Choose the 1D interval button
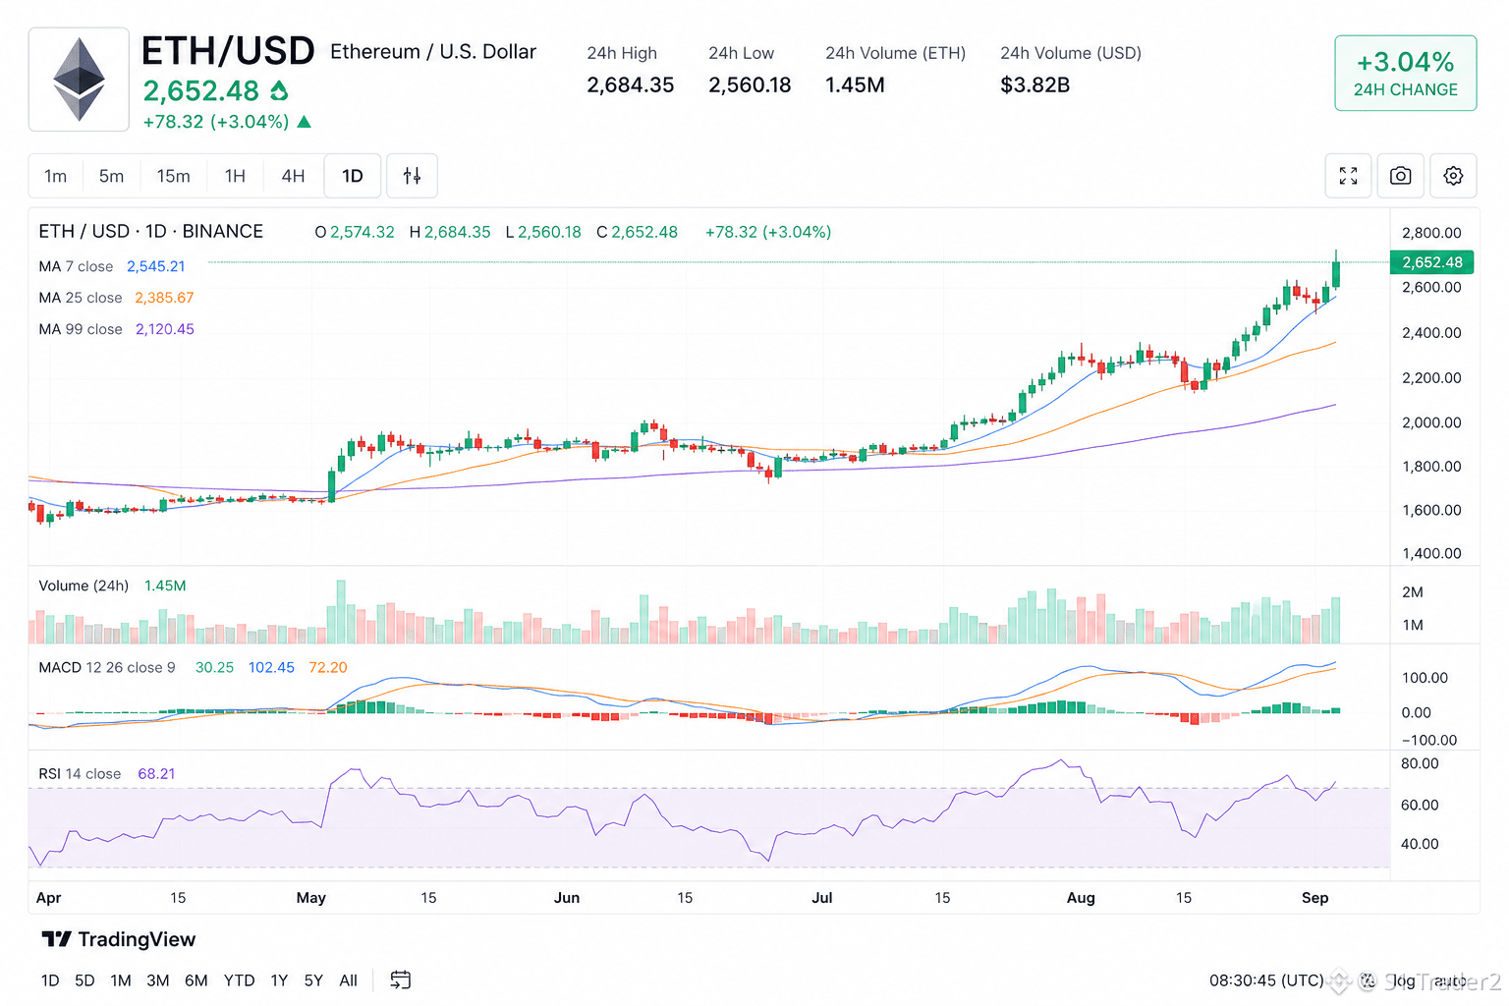The height and width of the screenshot is (1006, 1509). tap(353, 176)
